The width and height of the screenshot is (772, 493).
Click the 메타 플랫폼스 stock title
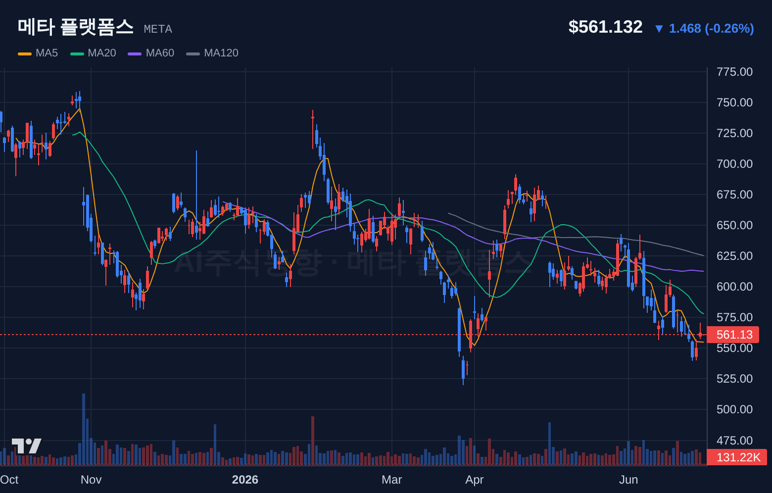point(76,27)
